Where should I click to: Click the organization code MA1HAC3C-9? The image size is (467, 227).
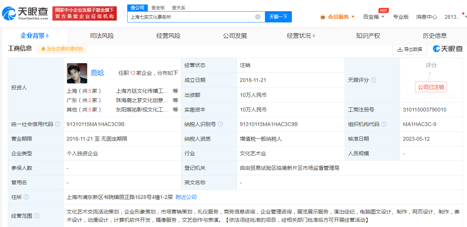click(419, 124)
